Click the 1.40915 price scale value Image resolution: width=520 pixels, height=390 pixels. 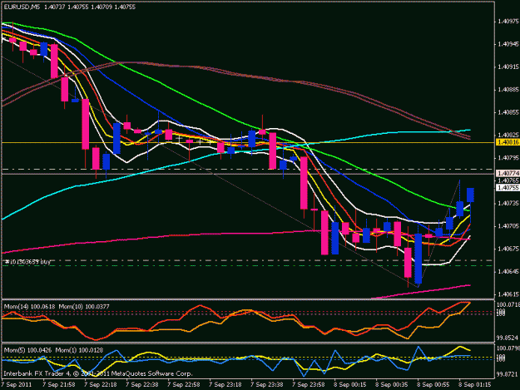click(508, 67)
